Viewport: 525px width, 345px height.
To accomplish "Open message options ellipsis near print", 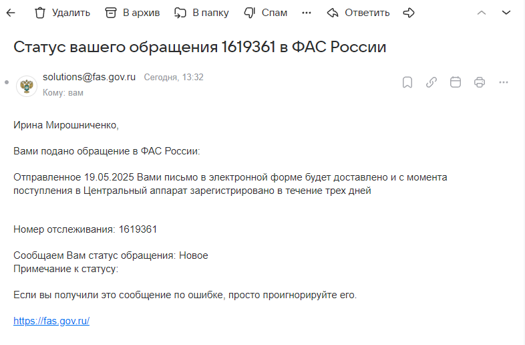I will click(504, 82).
